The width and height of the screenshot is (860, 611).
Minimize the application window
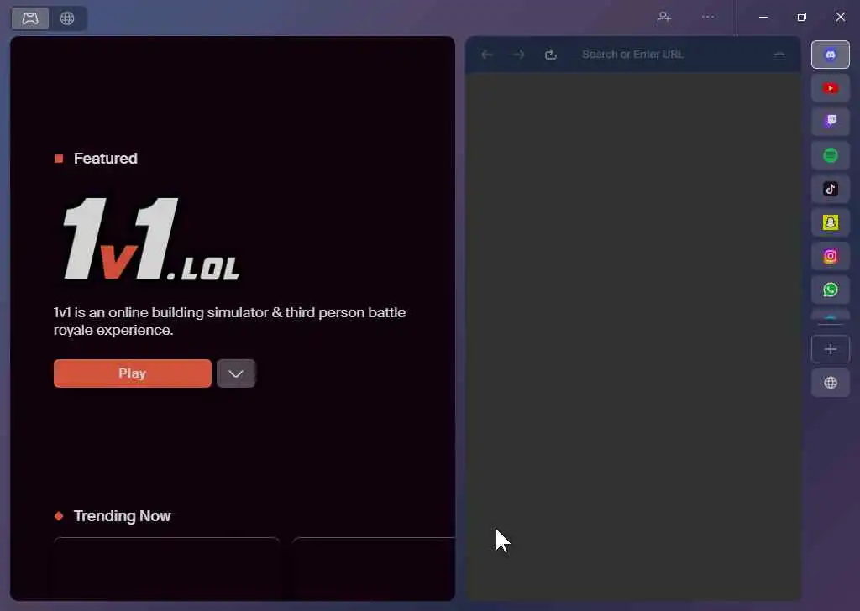(x=763, y=17)
